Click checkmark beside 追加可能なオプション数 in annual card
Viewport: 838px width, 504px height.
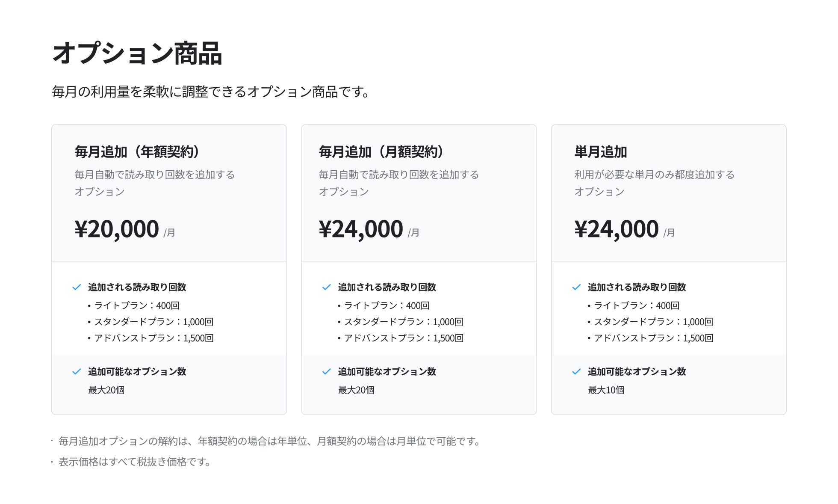(x=77, y=371)
